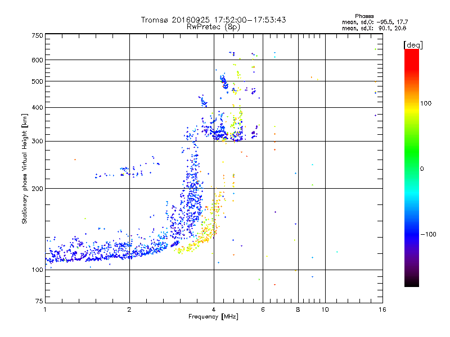
Task: Click the y-axis tick label '100'
Action: 38,270
